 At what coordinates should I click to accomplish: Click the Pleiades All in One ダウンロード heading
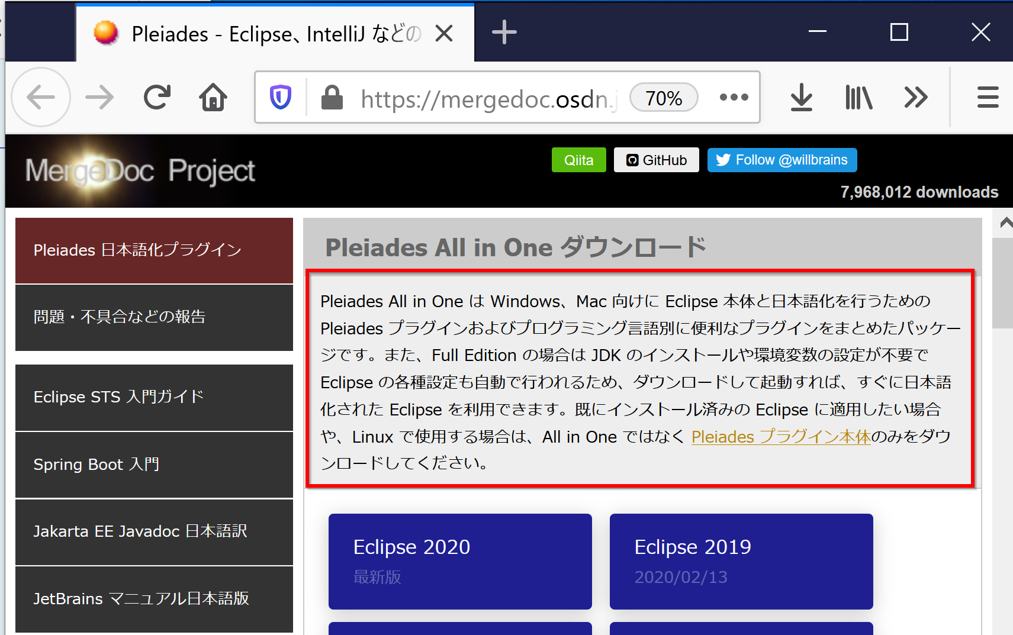[x=516, y=247]
